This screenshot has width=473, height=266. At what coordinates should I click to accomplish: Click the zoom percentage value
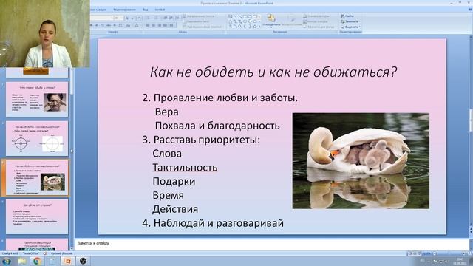(x=427, y=253)
